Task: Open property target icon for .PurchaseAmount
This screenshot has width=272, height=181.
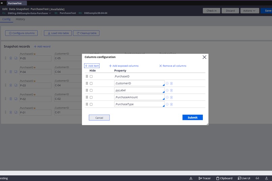Action: tap(167, 97)
